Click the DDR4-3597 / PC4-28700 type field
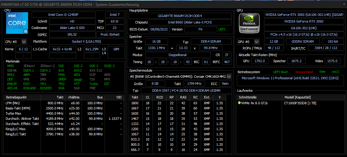This screenshot has width=347, height=157. click(186, 91)
